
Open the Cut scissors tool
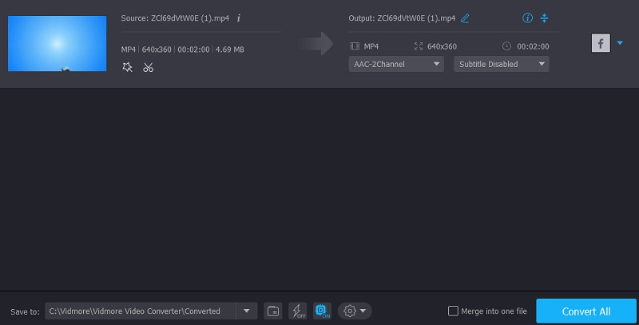148,68
